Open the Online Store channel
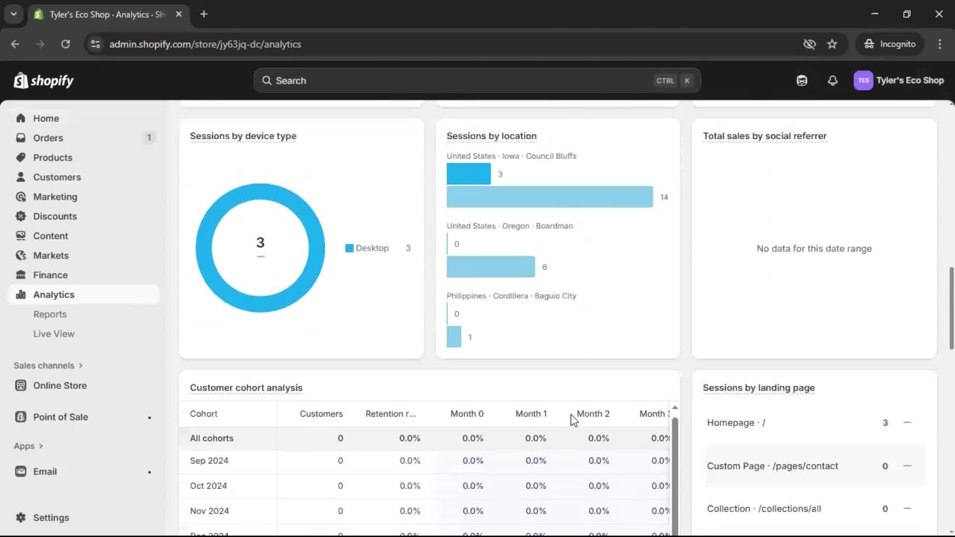Screen dimensions: 955x537 pyautogui.click(x=60, y=385)
